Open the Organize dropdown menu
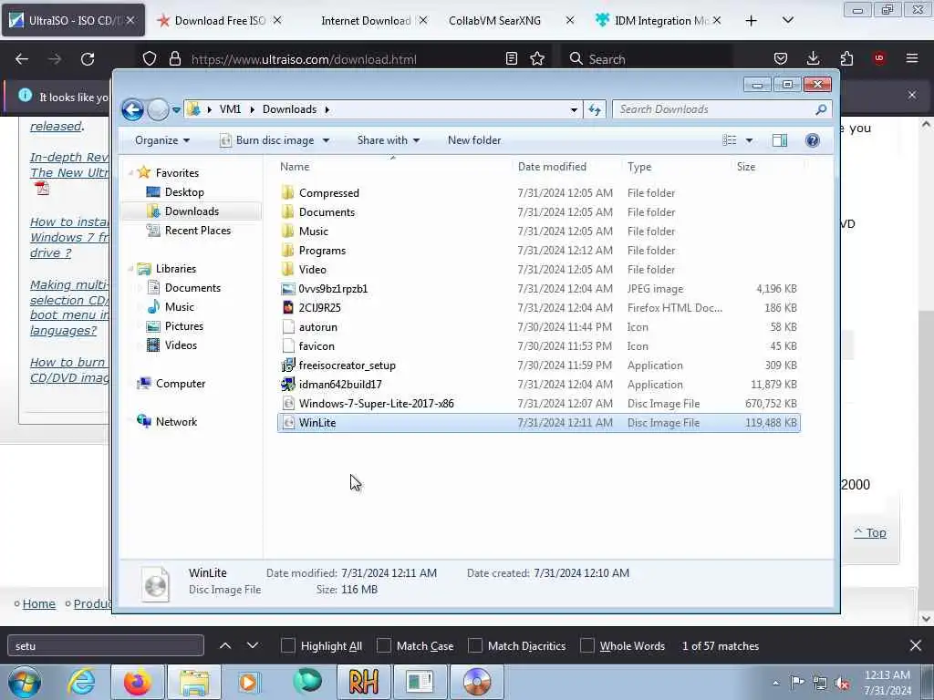 click(162, 140)
